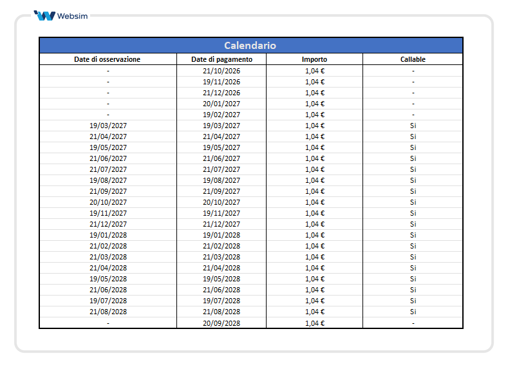Click observation date 21/03/2028 in first column

[x=108, y=257]
